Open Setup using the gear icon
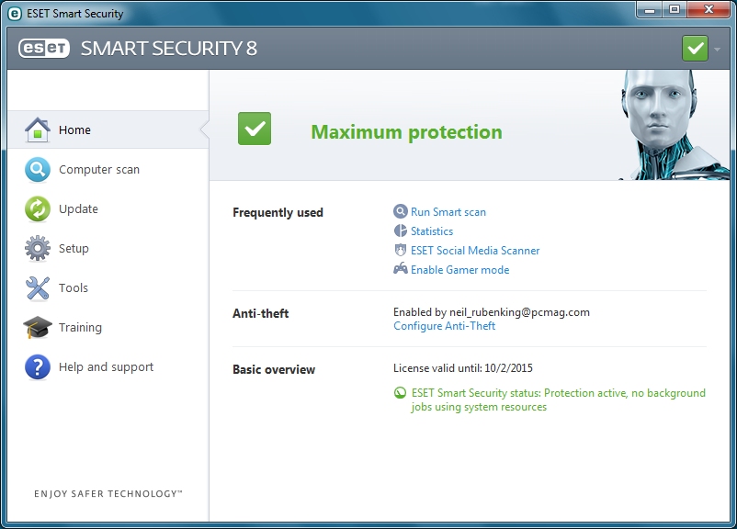The width and height of the screenshot is (737, 529). pyautogui.click(x=37, y=248)
